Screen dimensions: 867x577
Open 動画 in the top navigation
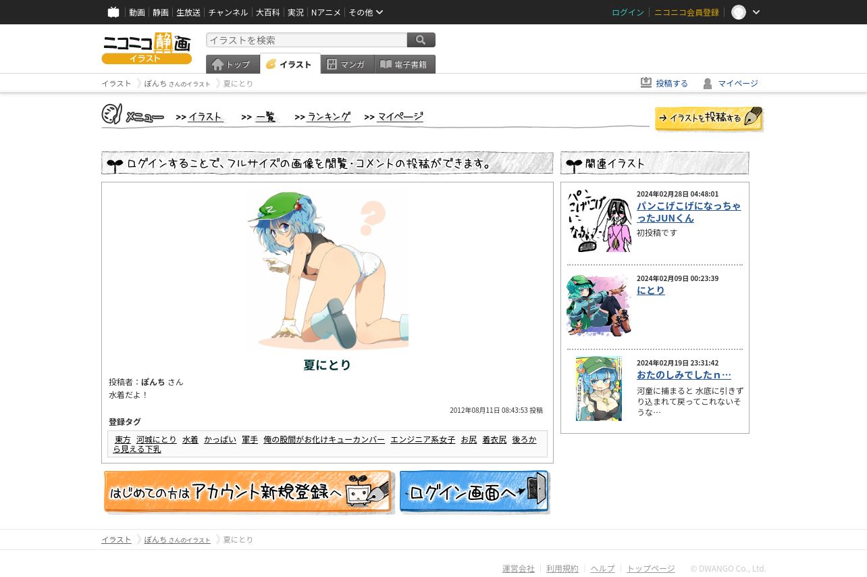point(137,12)
